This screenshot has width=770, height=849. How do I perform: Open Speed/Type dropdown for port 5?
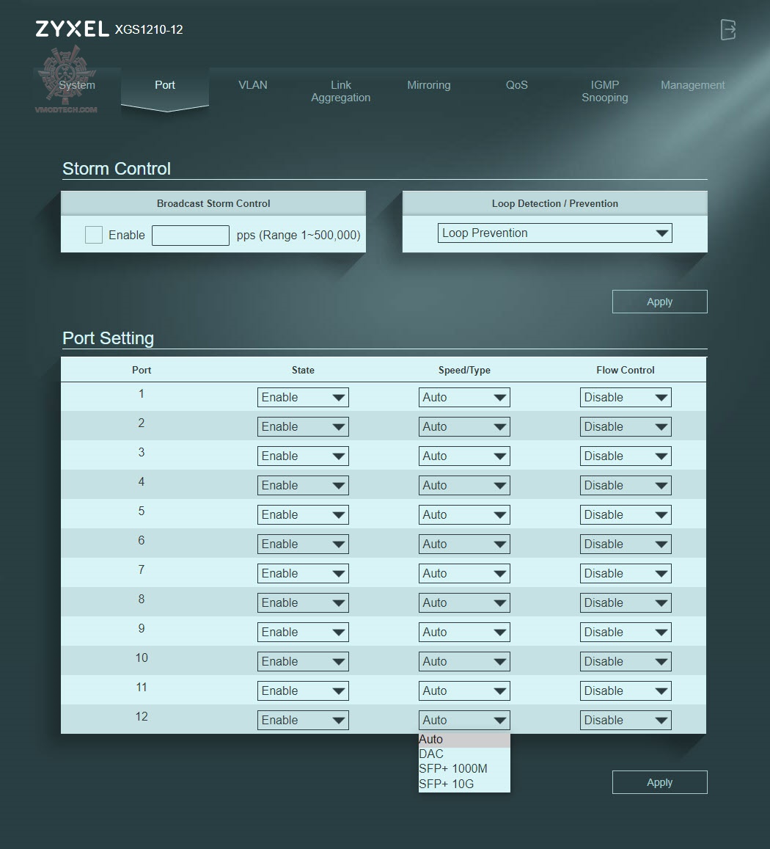click(x=464, y=515)
